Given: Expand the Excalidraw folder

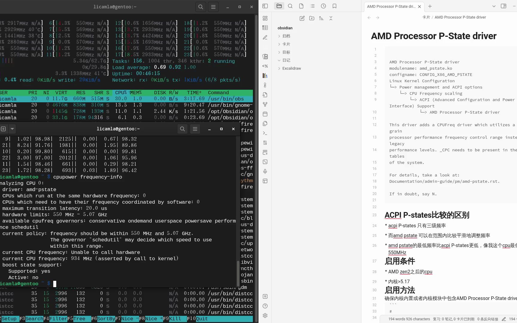Looking at the screenshot, I should (x=292, y=68).
